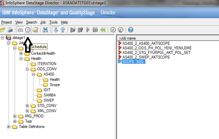219x139 pixels.
Task: Click the toolbar icon with columns and question mark
Action: (73, 30)
